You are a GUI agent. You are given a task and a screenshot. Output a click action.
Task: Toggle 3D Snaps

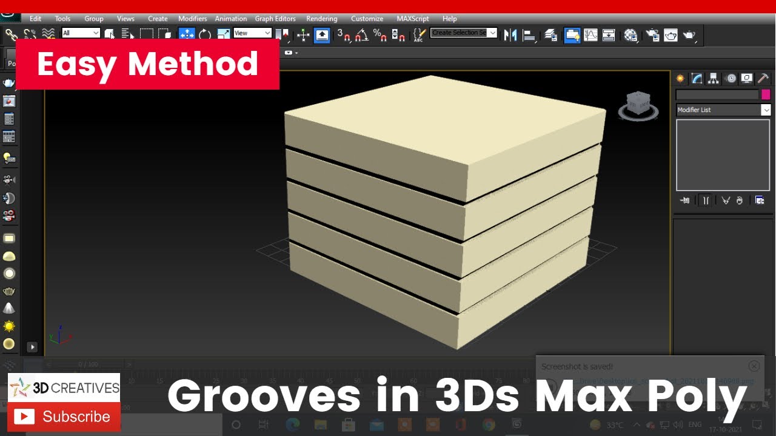(x=344, y=35)
